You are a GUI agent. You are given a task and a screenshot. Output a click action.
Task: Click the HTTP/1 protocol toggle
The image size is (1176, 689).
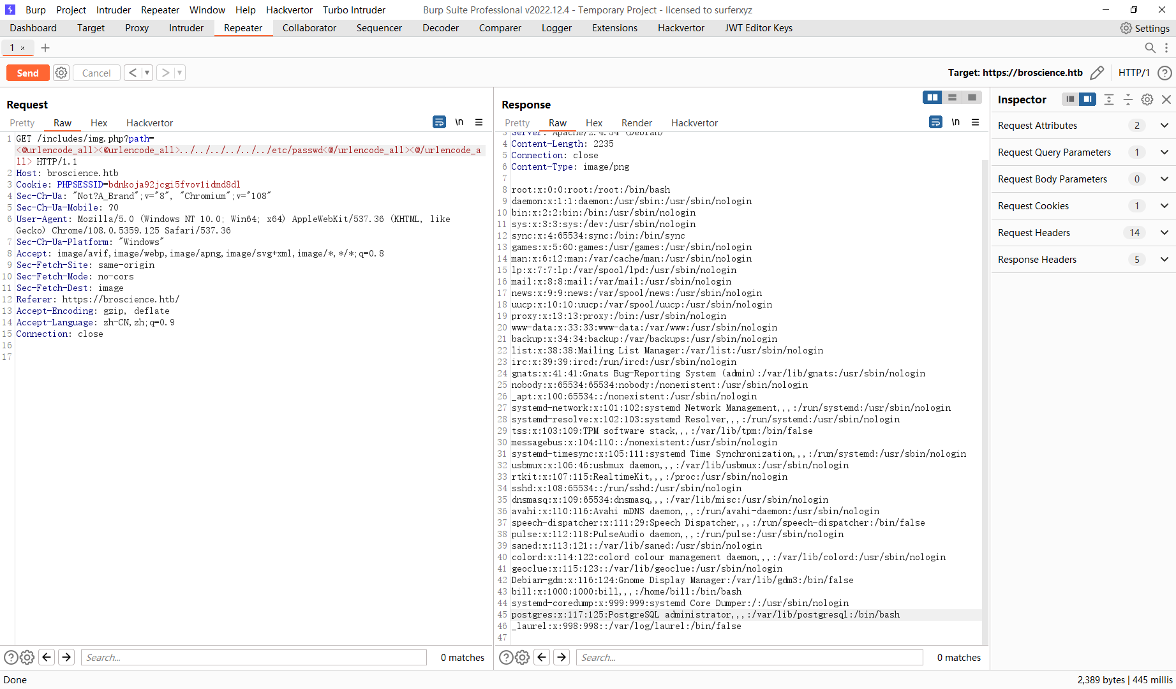(1134, 73)
